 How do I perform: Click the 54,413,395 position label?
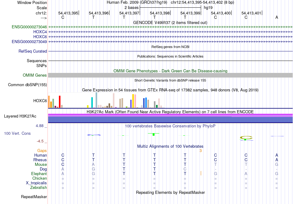pyautogui.click(x=68, y=13)
